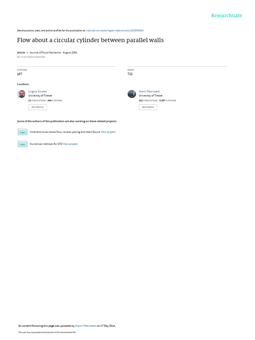Click SEE PROFILE button under Luigino Zovatto
Viewport: 255px width, 340px height.
pos(38,107)
